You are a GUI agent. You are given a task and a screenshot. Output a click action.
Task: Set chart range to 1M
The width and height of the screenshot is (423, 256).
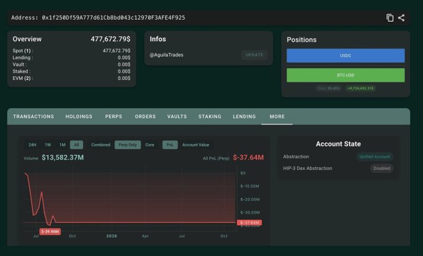click(x=63, y=145)
